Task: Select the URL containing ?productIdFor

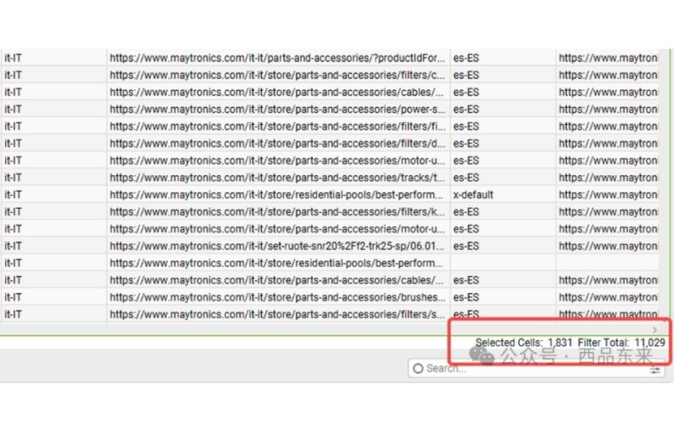Action: coord(277,58)
